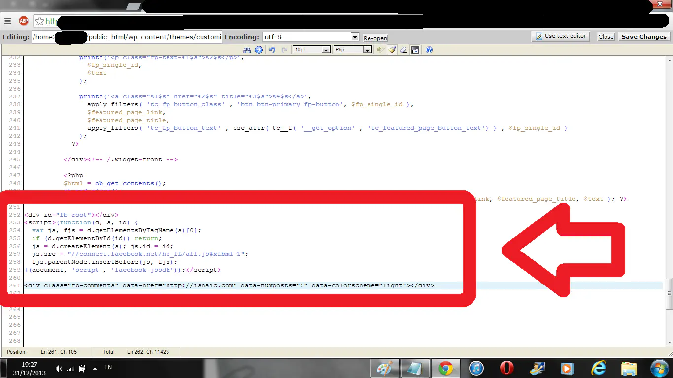Bookmark page with the star icon

click(39, 21)
